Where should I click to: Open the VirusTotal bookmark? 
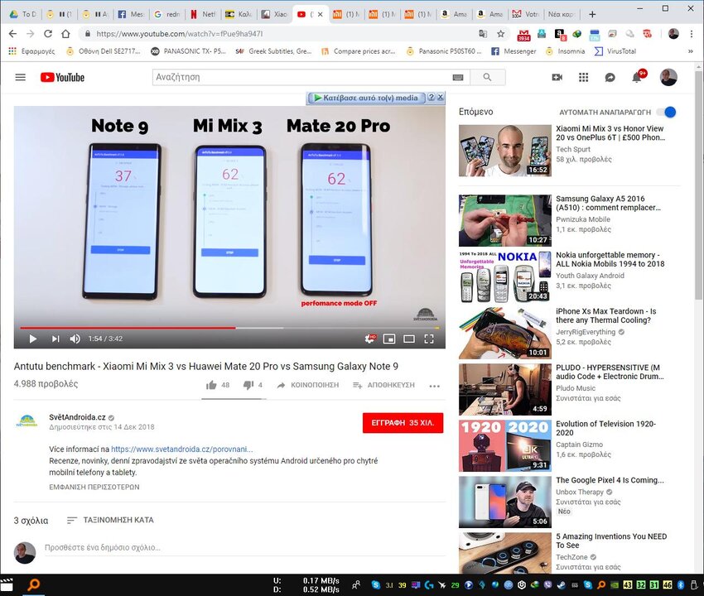615,51
